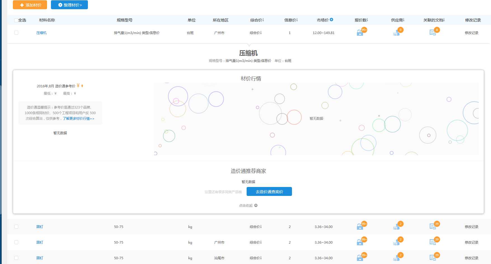Open 圆钉 link in 广州市 row

(x=40, y=242)
